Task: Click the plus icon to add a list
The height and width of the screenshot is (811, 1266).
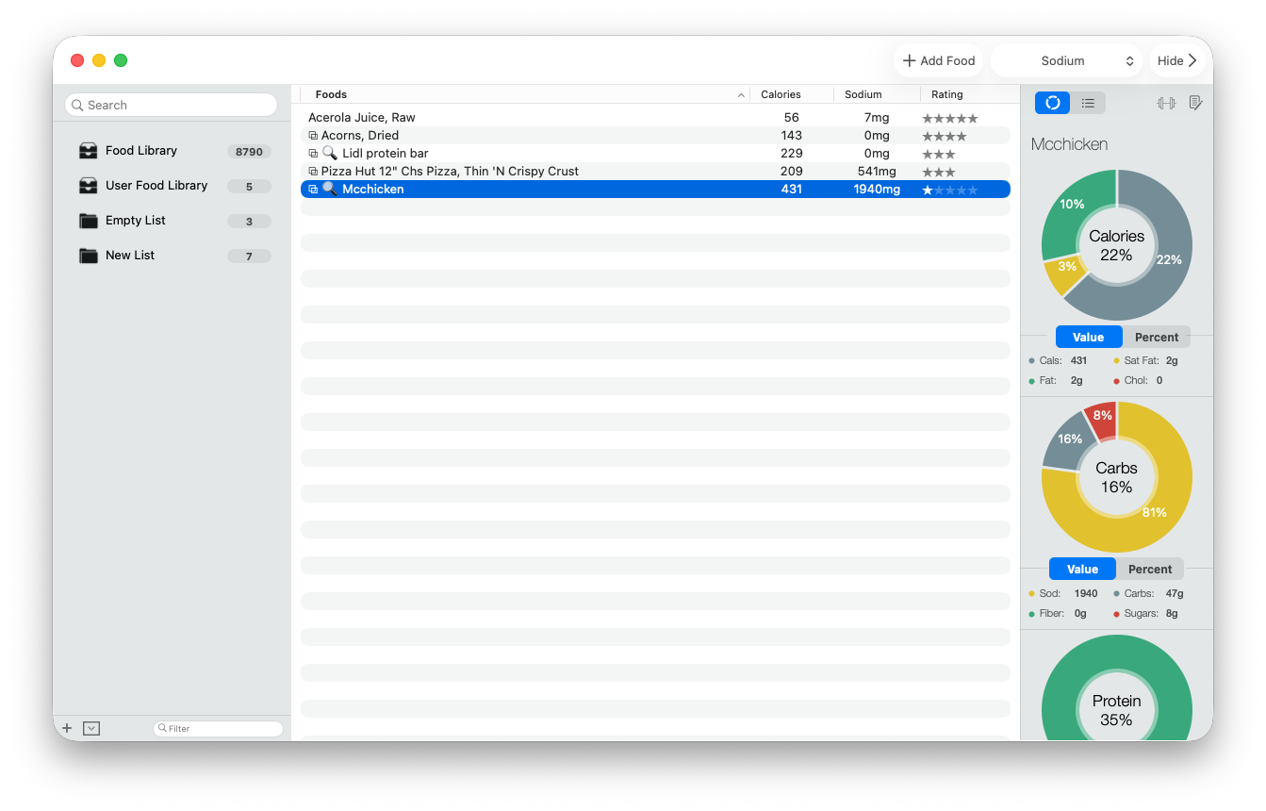Action: coord(67,728)
